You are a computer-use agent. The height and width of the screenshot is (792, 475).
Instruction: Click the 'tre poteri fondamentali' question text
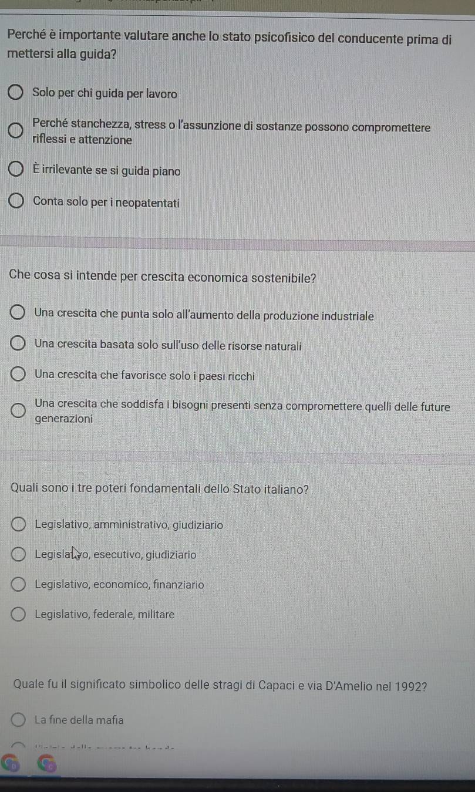point(160,488)
